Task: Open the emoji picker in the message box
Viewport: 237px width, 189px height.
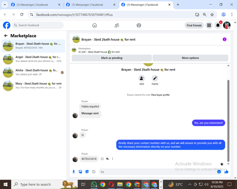Action: (x=219, y=172)
